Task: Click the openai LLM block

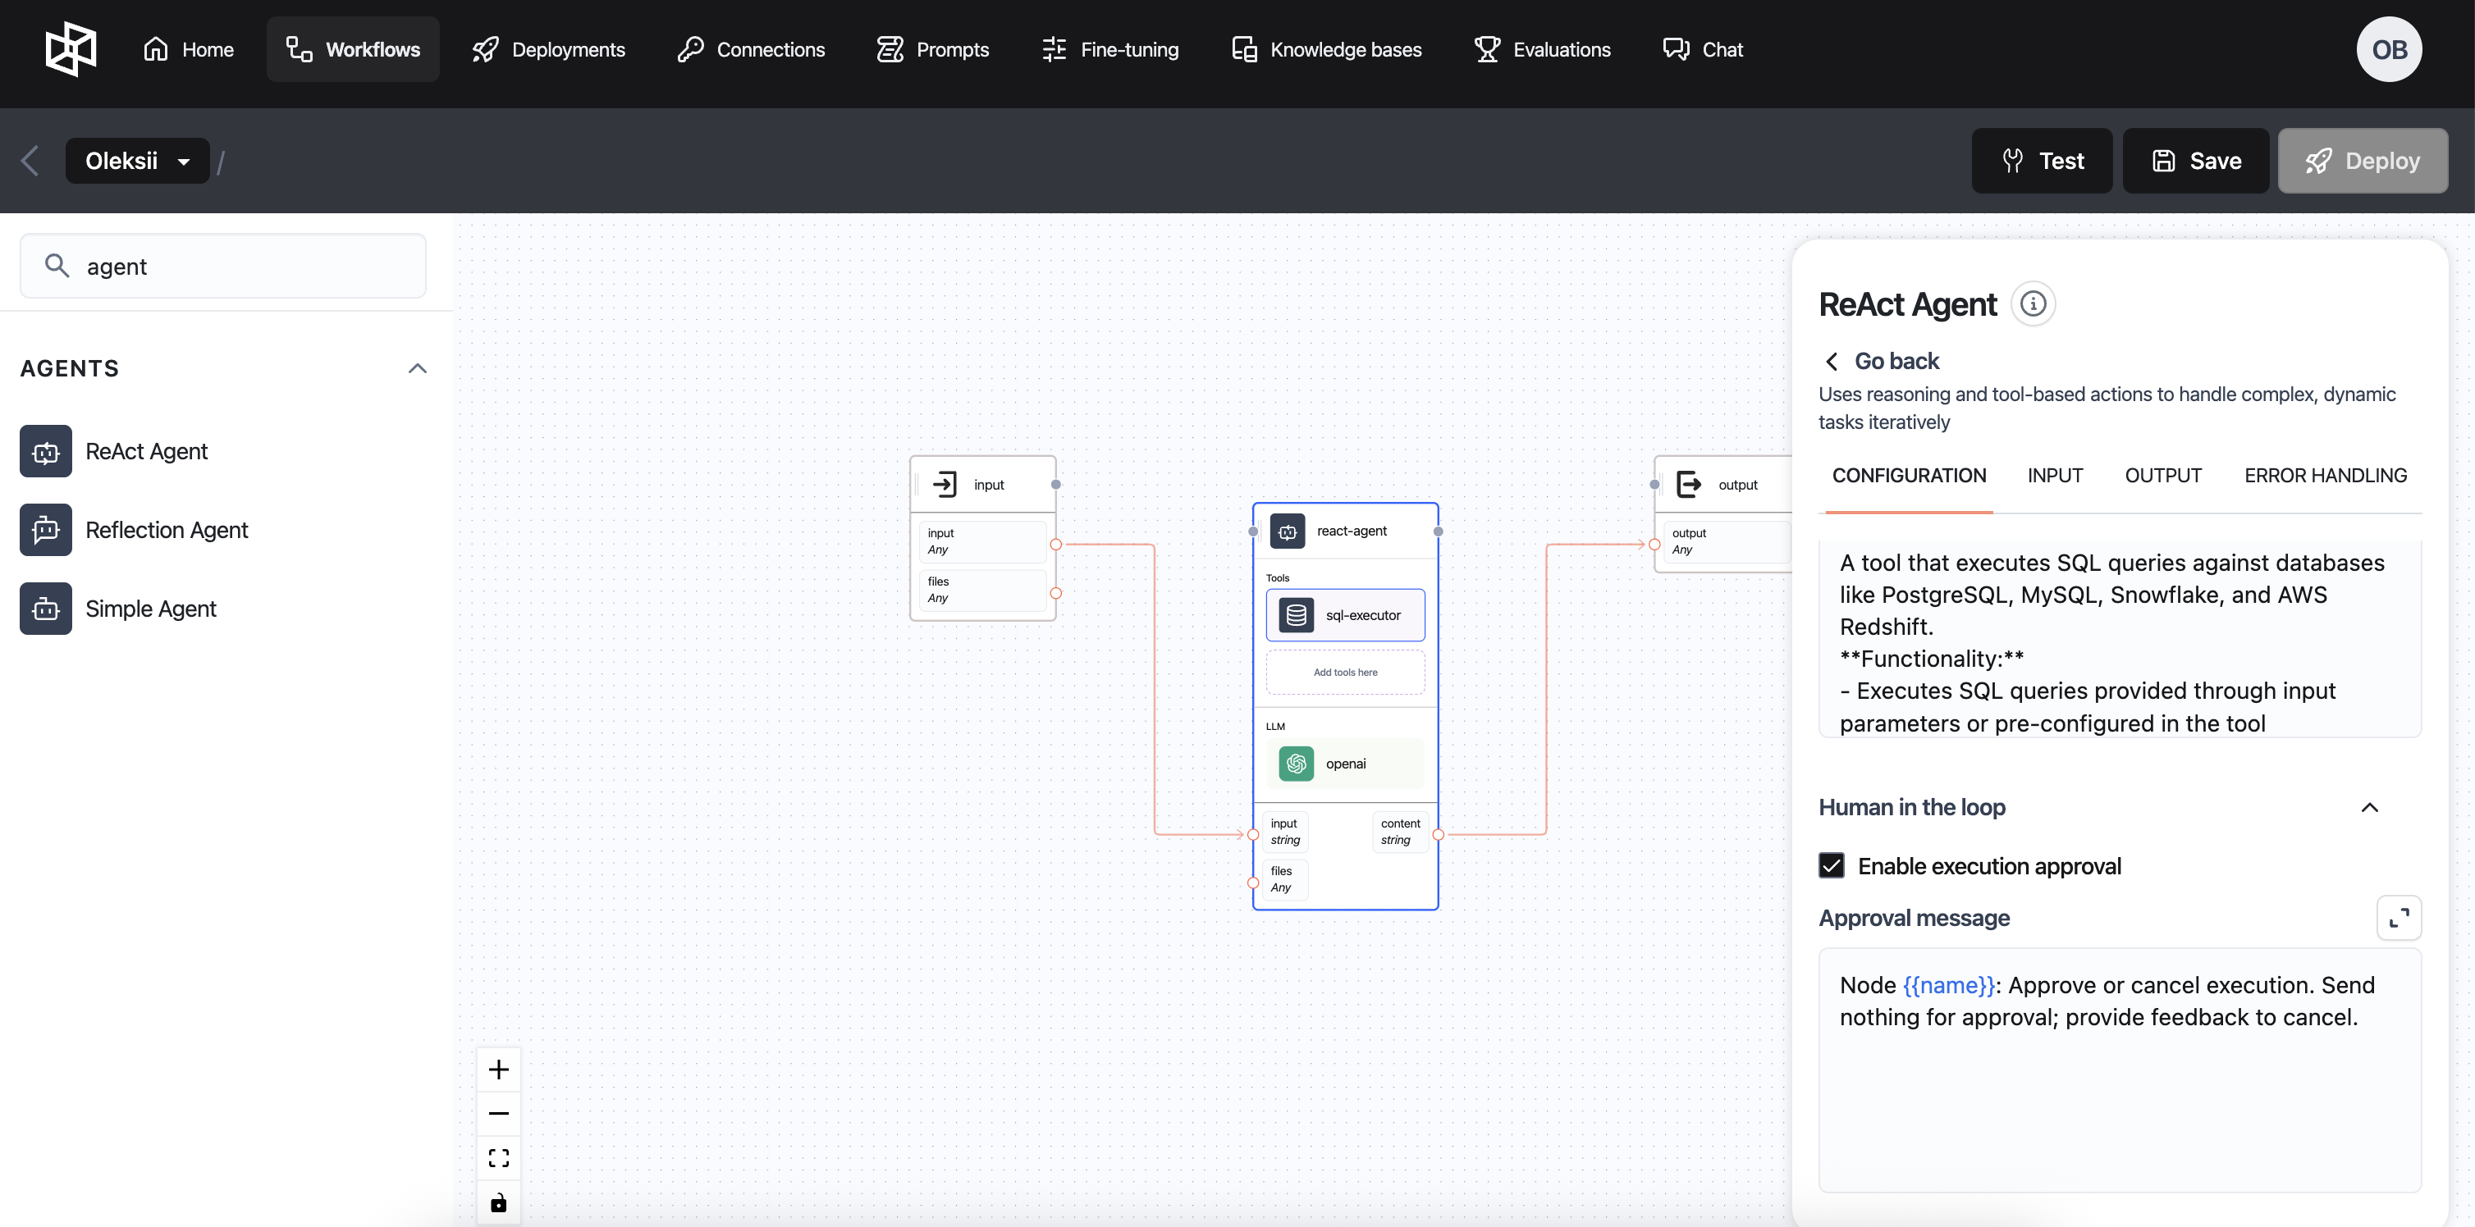Action: click(x=1344, y=764)
